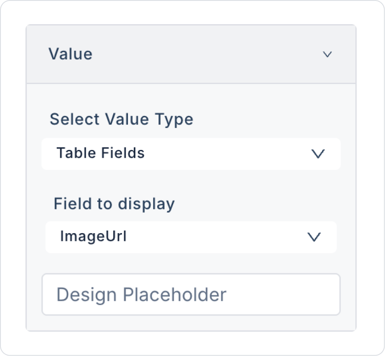Click the Select Value Type combo box
Viewport: 385px width, 356px height.
191,153
